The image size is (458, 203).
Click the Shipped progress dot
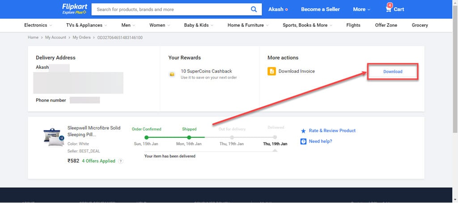click(x=189, y=137)
